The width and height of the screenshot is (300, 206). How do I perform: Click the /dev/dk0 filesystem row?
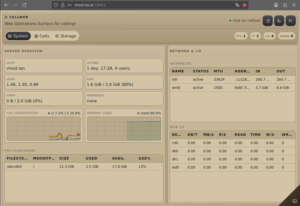click(x=84, y=167)
